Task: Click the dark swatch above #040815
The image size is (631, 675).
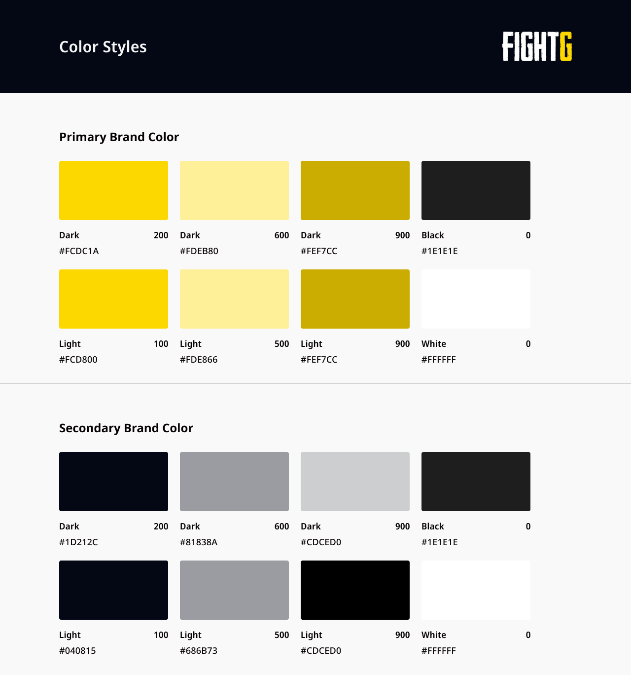Action: (113, 590)
